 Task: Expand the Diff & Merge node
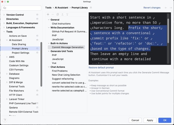(x=7, y=82)
